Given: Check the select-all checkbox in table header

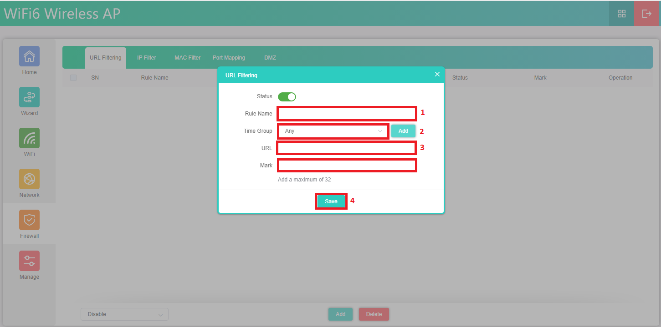Looking at the screenshot, I should 73,78.
